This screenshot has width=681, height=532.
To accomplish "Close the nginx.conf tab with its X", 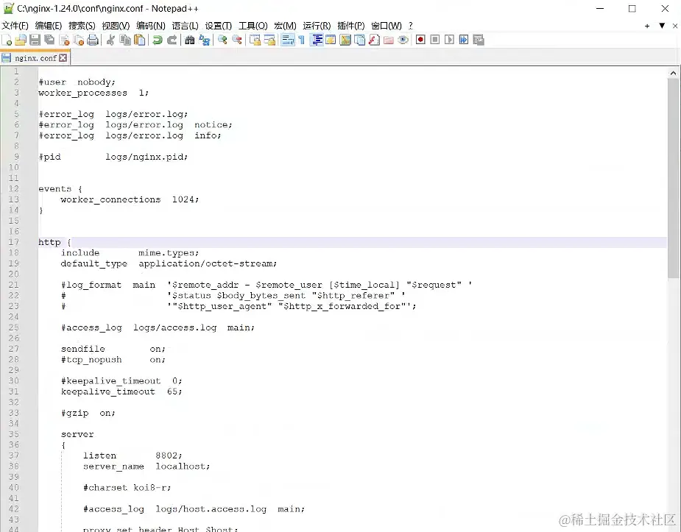I will click(x=63, y=57).
